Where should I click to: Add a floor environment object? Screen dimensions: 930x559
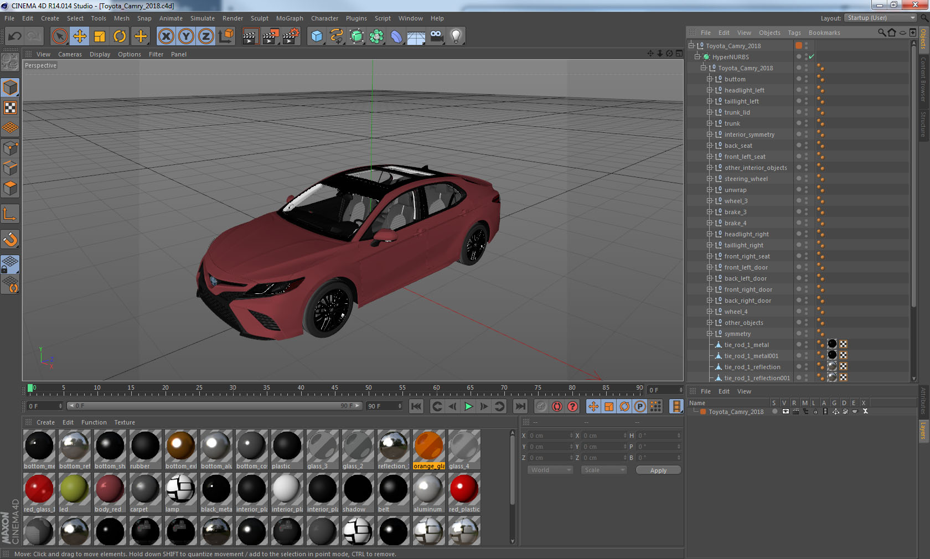(416, 37)
